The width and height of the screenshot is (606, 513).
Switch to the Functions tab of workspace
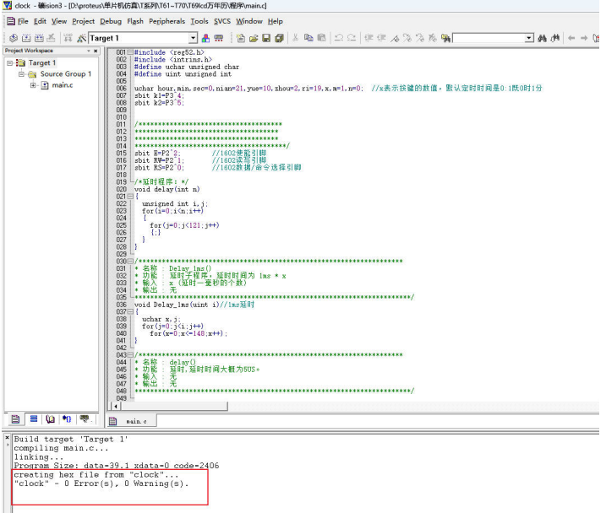(x=67, y=418)
